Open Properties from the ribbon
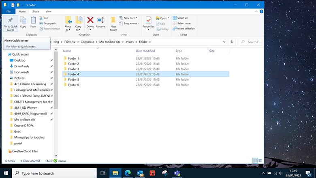 coord(148,21)
